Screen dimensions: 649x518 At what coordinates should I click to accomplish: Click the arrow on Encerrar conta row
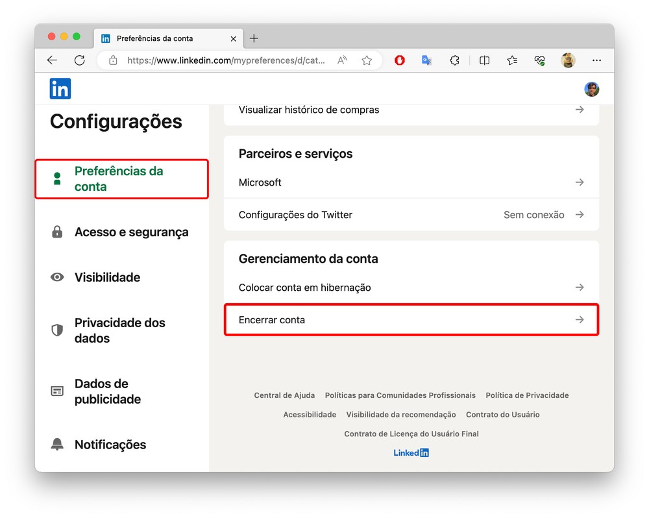click(x=580, y=319)
